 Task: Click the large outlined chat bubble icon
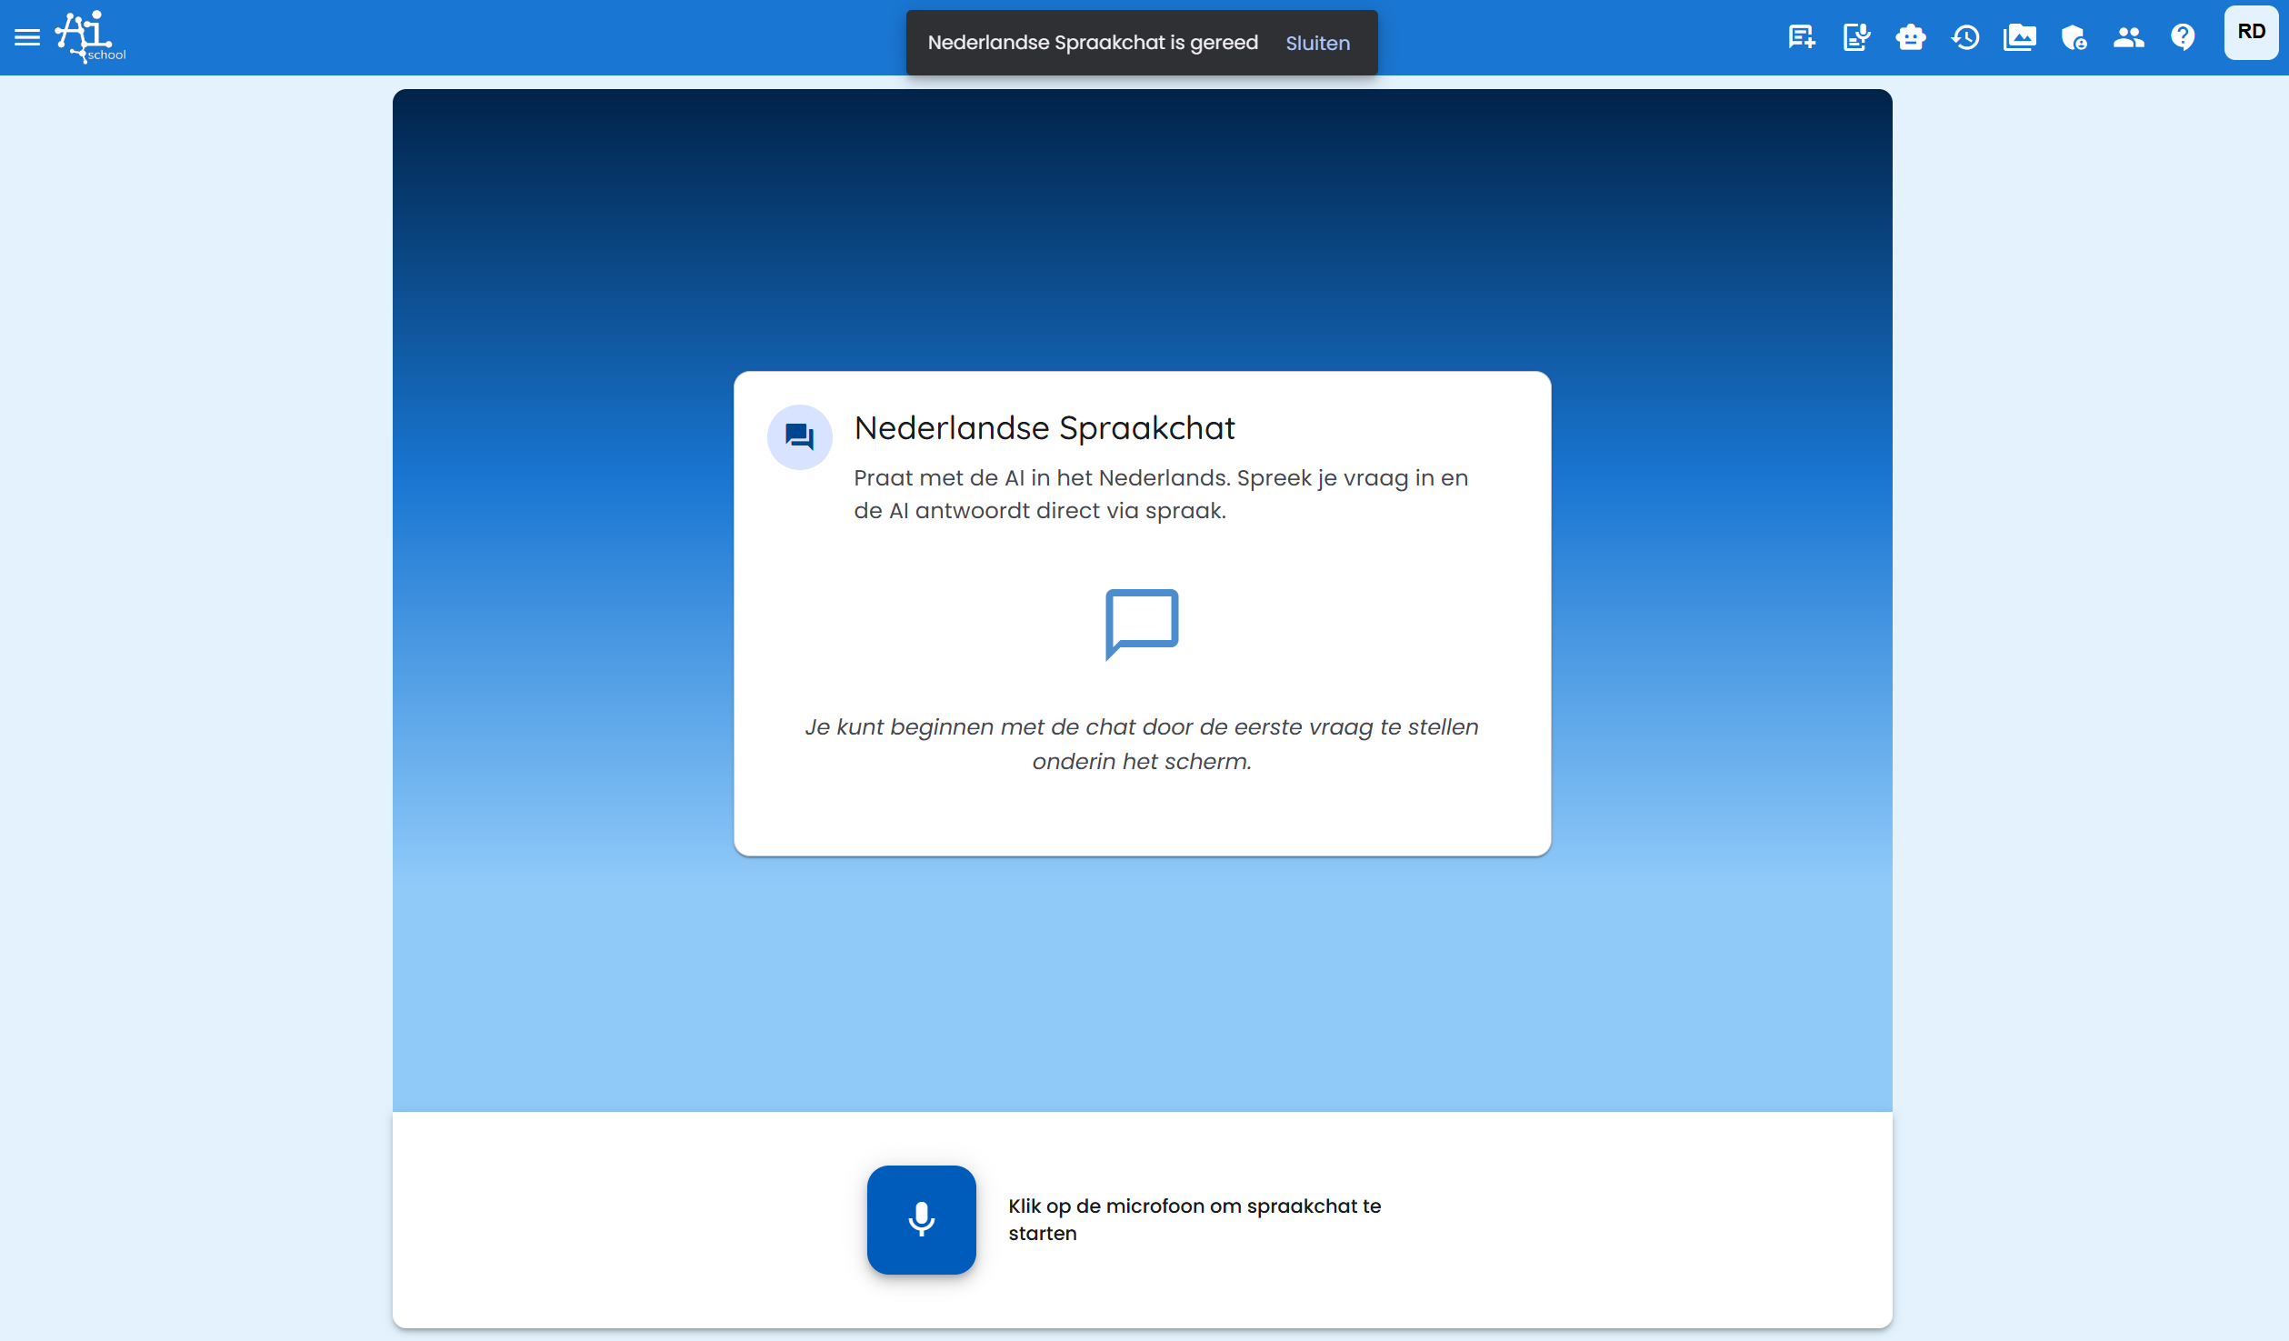[1142, 624]
